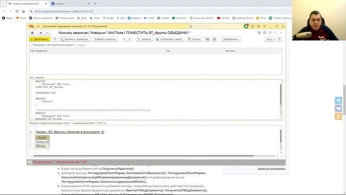Click Добавить параметр button
This screenshot has height=195, width=346.
pyautogui.click(x=105, y=39)
